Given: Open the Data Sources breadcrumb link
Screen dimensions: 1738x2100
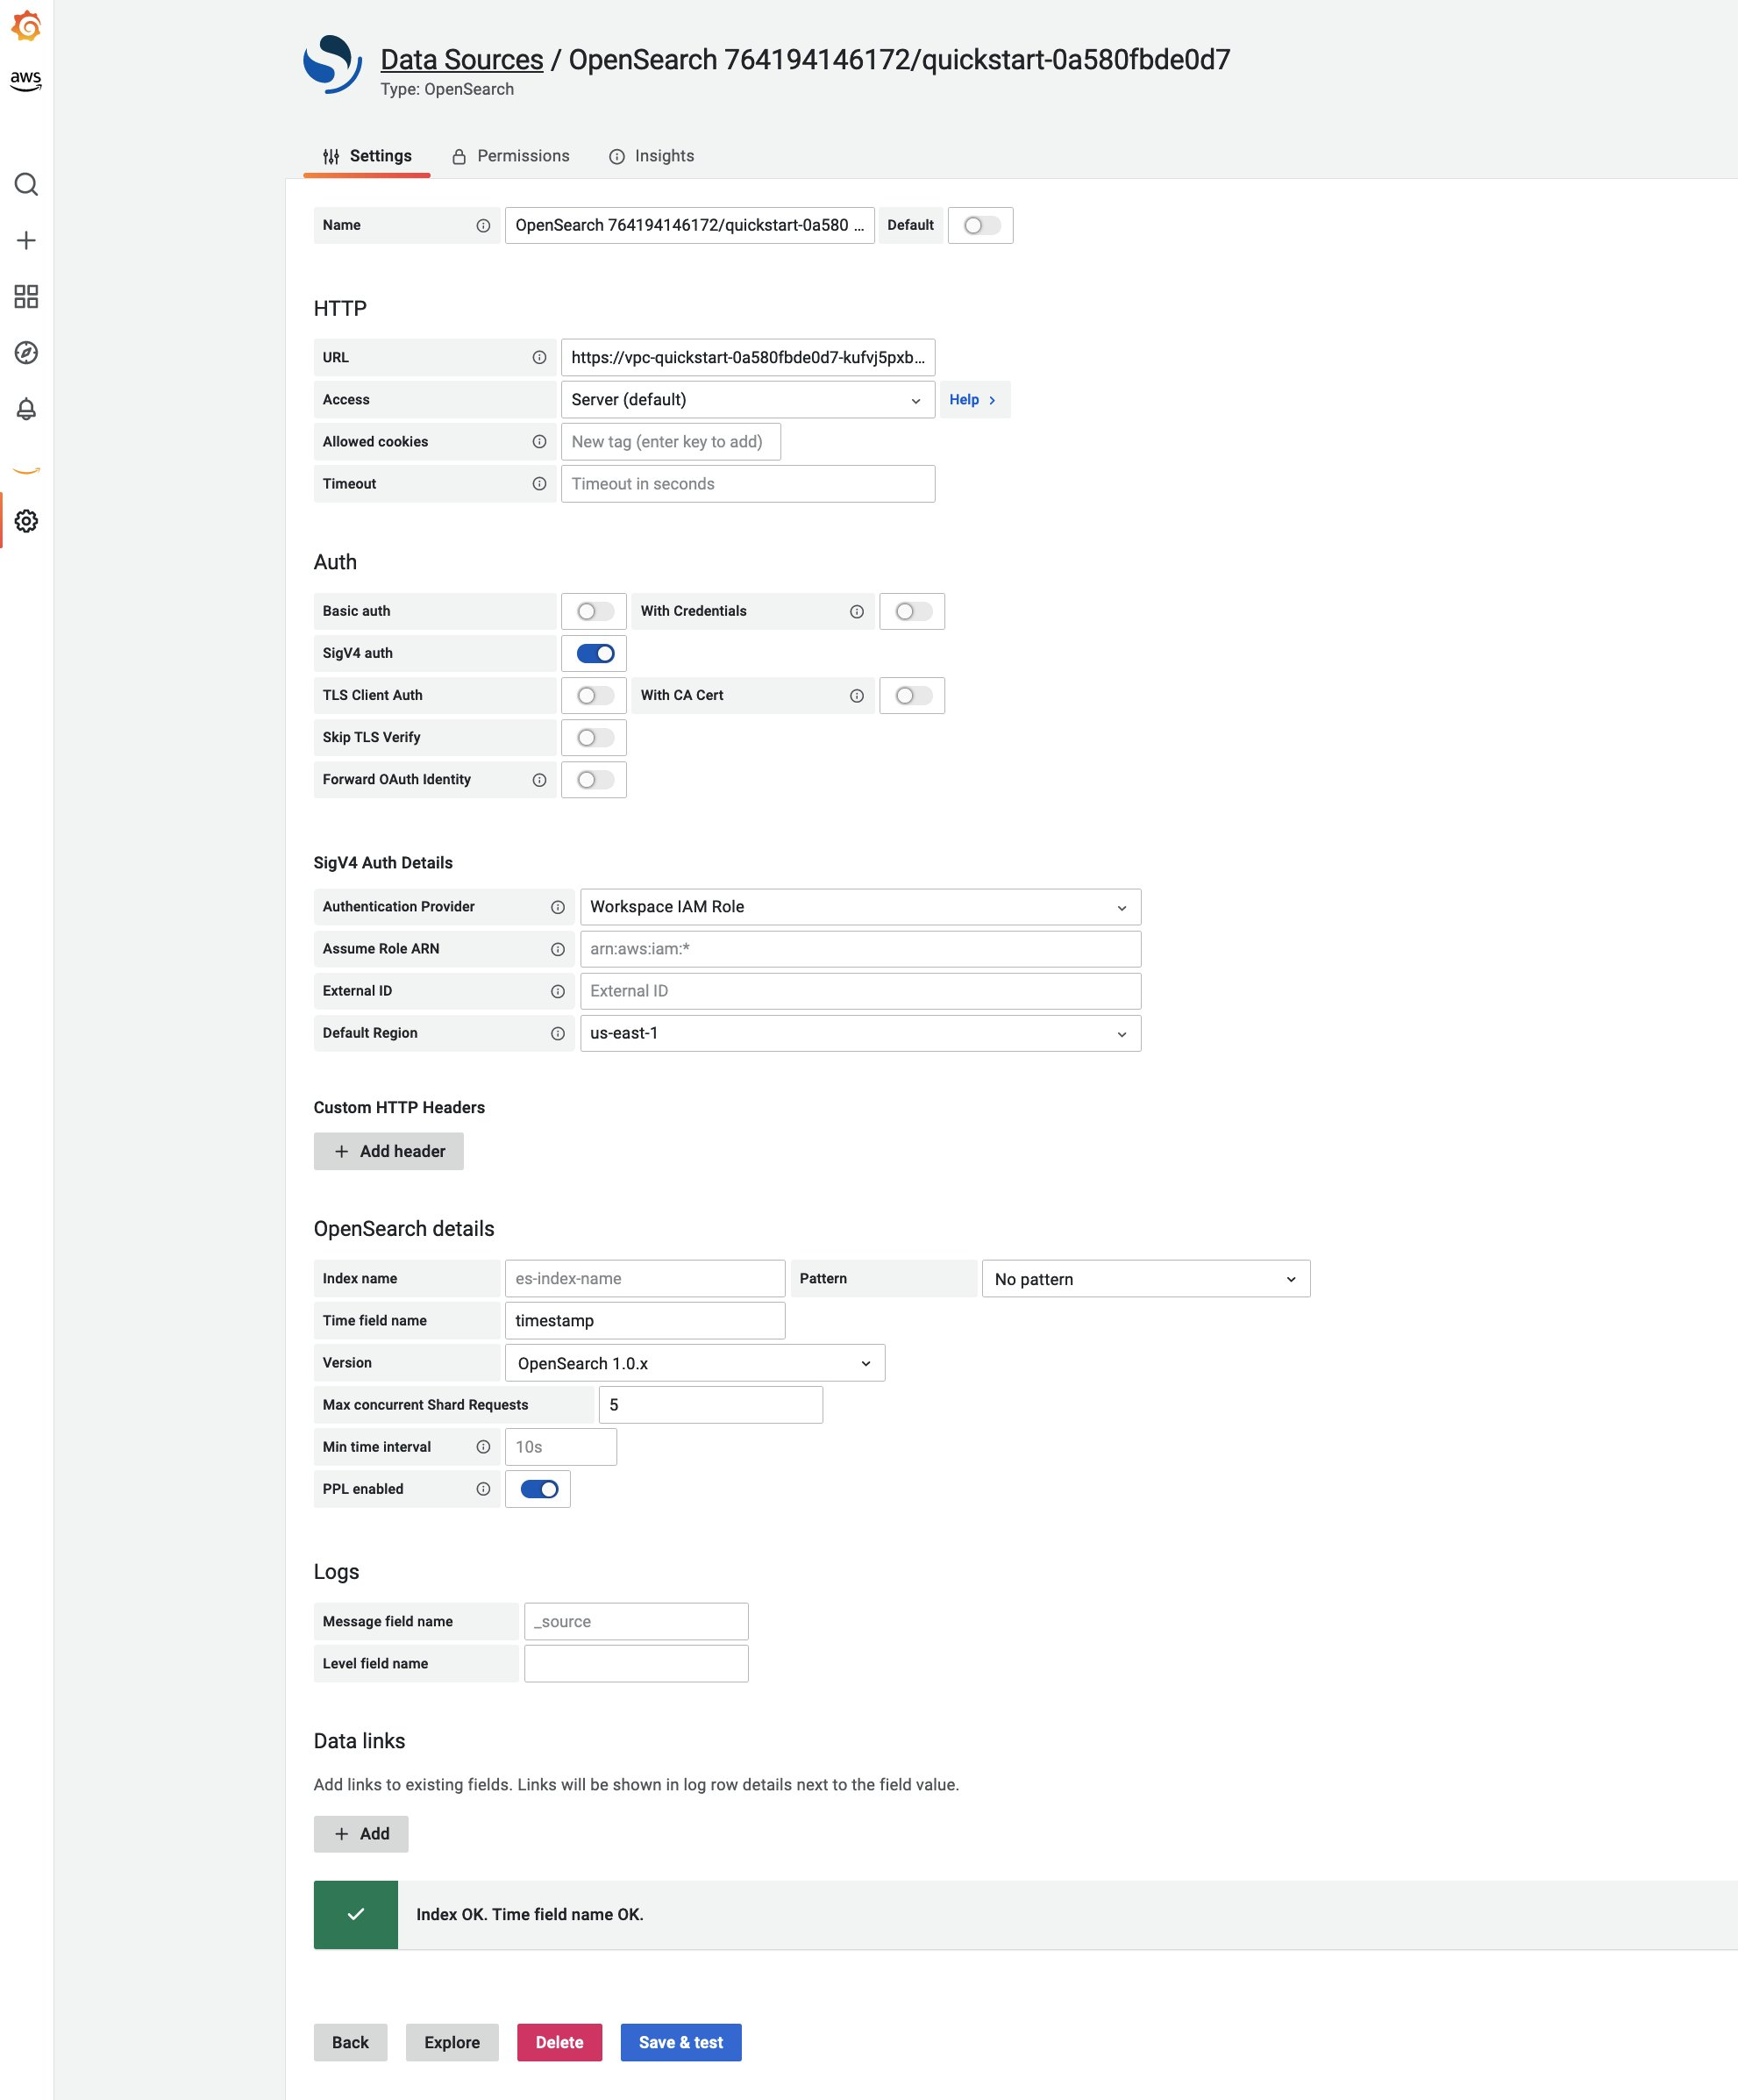Looking at the screenshot, I should 462,59.
